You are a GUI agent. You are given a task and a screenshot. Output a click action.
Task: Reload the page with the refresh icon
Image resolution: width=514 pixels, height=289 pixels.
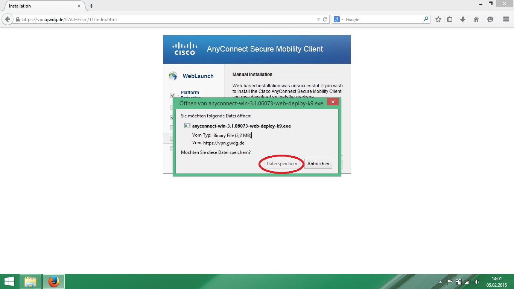click(325, 19)
